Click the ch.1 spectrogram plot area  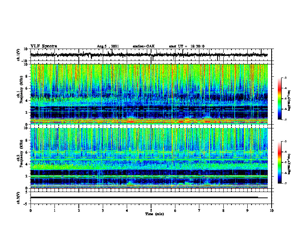(x=149, y=94)
